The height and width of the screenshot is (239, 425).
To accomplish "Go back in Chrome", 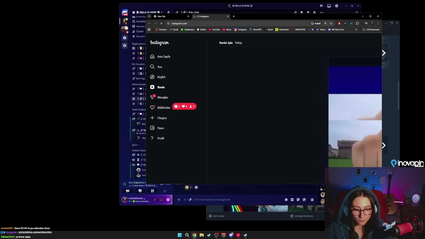I will coord(149,23).
